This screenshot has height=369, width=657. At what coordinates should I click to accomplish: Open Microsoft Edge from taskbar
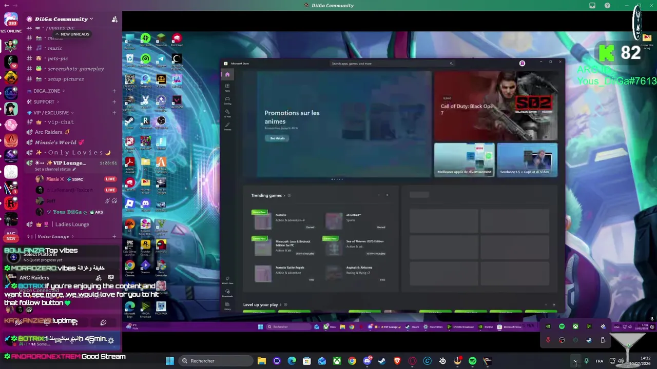292,361
